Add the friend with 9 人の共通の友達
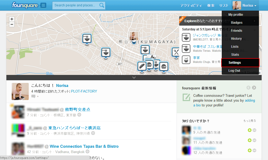 click(250, 130)
